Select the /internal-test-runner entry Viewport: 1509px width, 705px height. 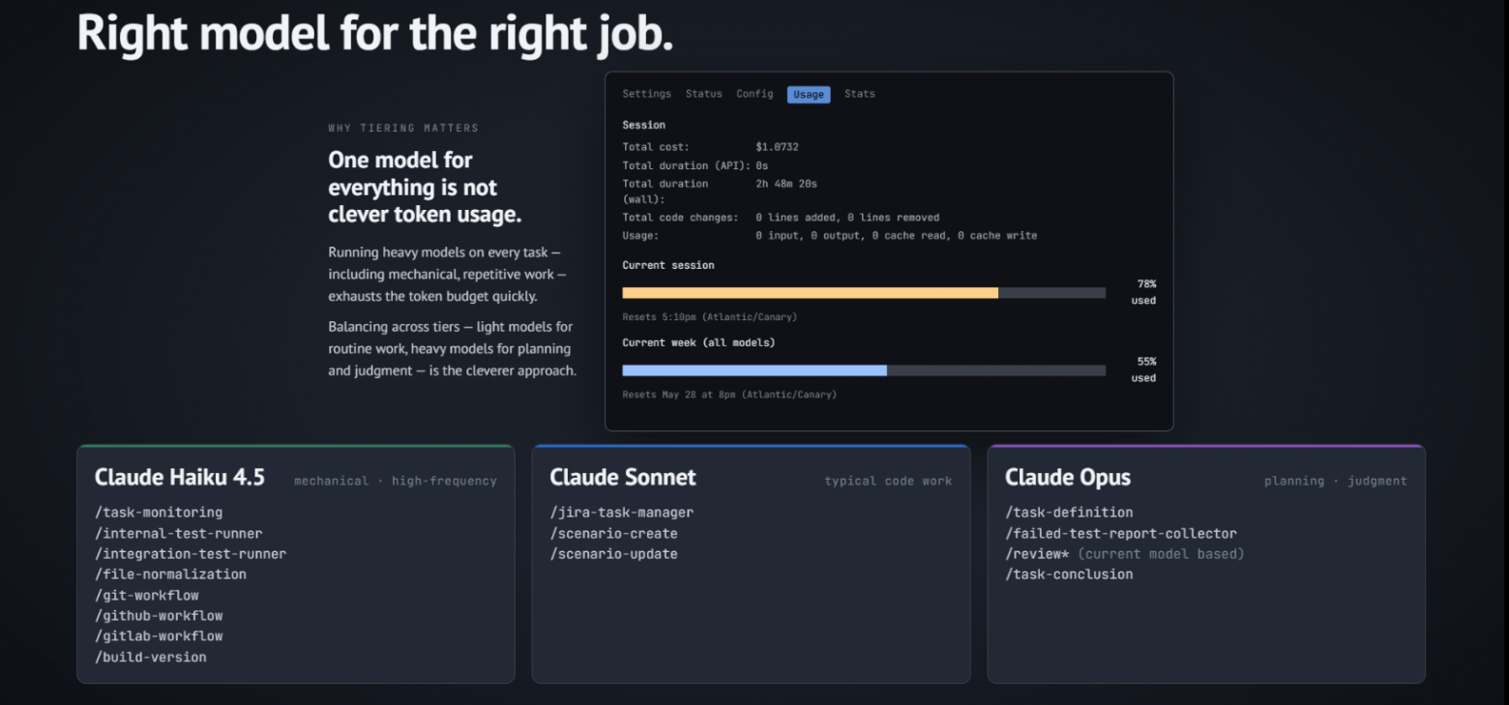(x=179, y=534)
